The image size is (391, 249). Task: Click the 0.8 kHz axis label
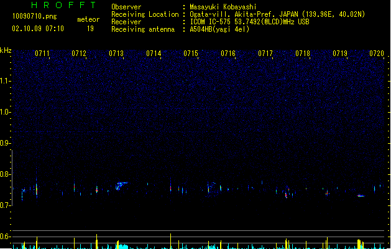click(5, 174)
